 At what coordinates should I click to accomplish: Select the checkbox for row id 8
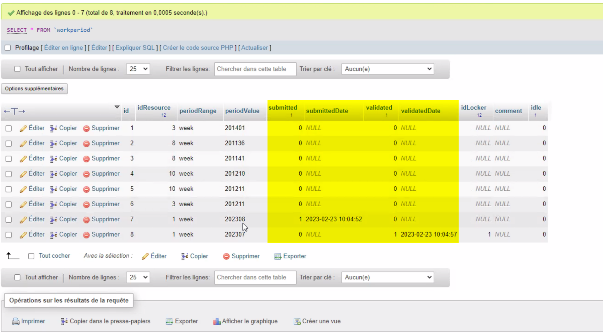click(x=8, y=235)
